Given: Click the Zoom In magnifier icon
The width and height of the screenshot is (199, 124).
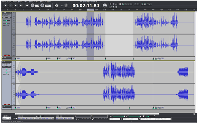Looking at the screenshot, I should coord(142,4).
